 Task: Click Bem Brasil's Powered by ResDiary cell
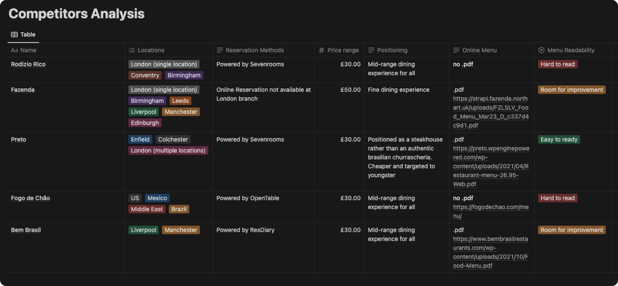click(246, 230)
